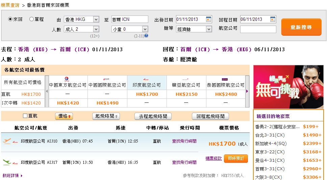
Task: Tick the 直航 direct flight checkbox
Action: (25, 116)
